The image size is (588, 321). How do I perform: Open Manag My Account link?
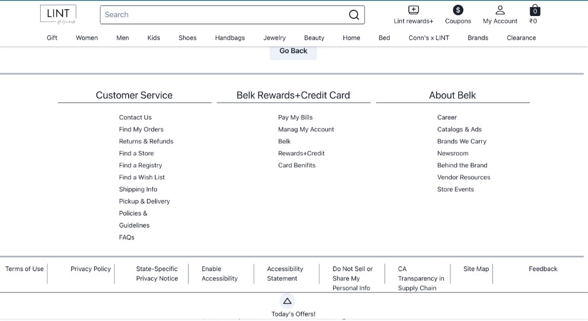tap(306, 130)
